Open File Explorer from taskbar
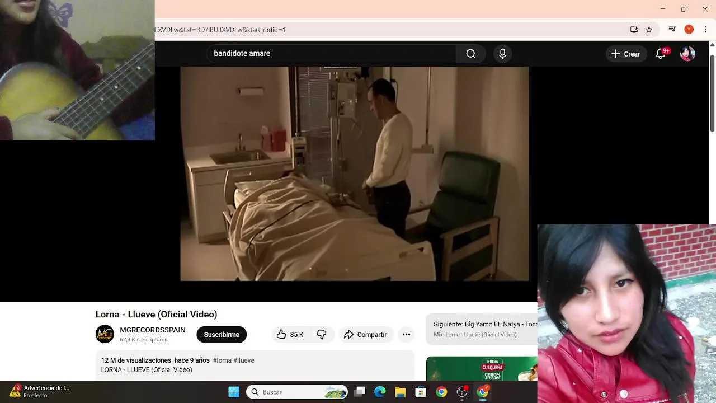Screen dimensions: 716x403 [401, 392]
